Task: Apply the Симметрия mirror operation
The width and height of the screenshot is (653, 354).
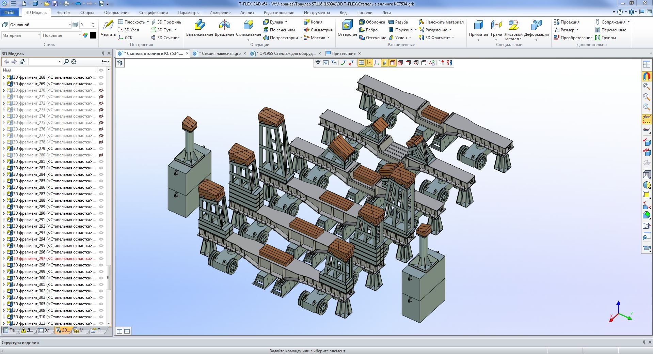Action: (x=318, y=30)
